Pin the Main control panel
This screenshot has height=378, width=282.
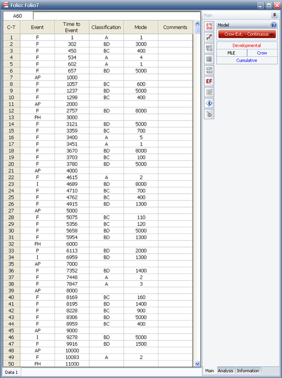pyautogui.click(x=274, y=15)
